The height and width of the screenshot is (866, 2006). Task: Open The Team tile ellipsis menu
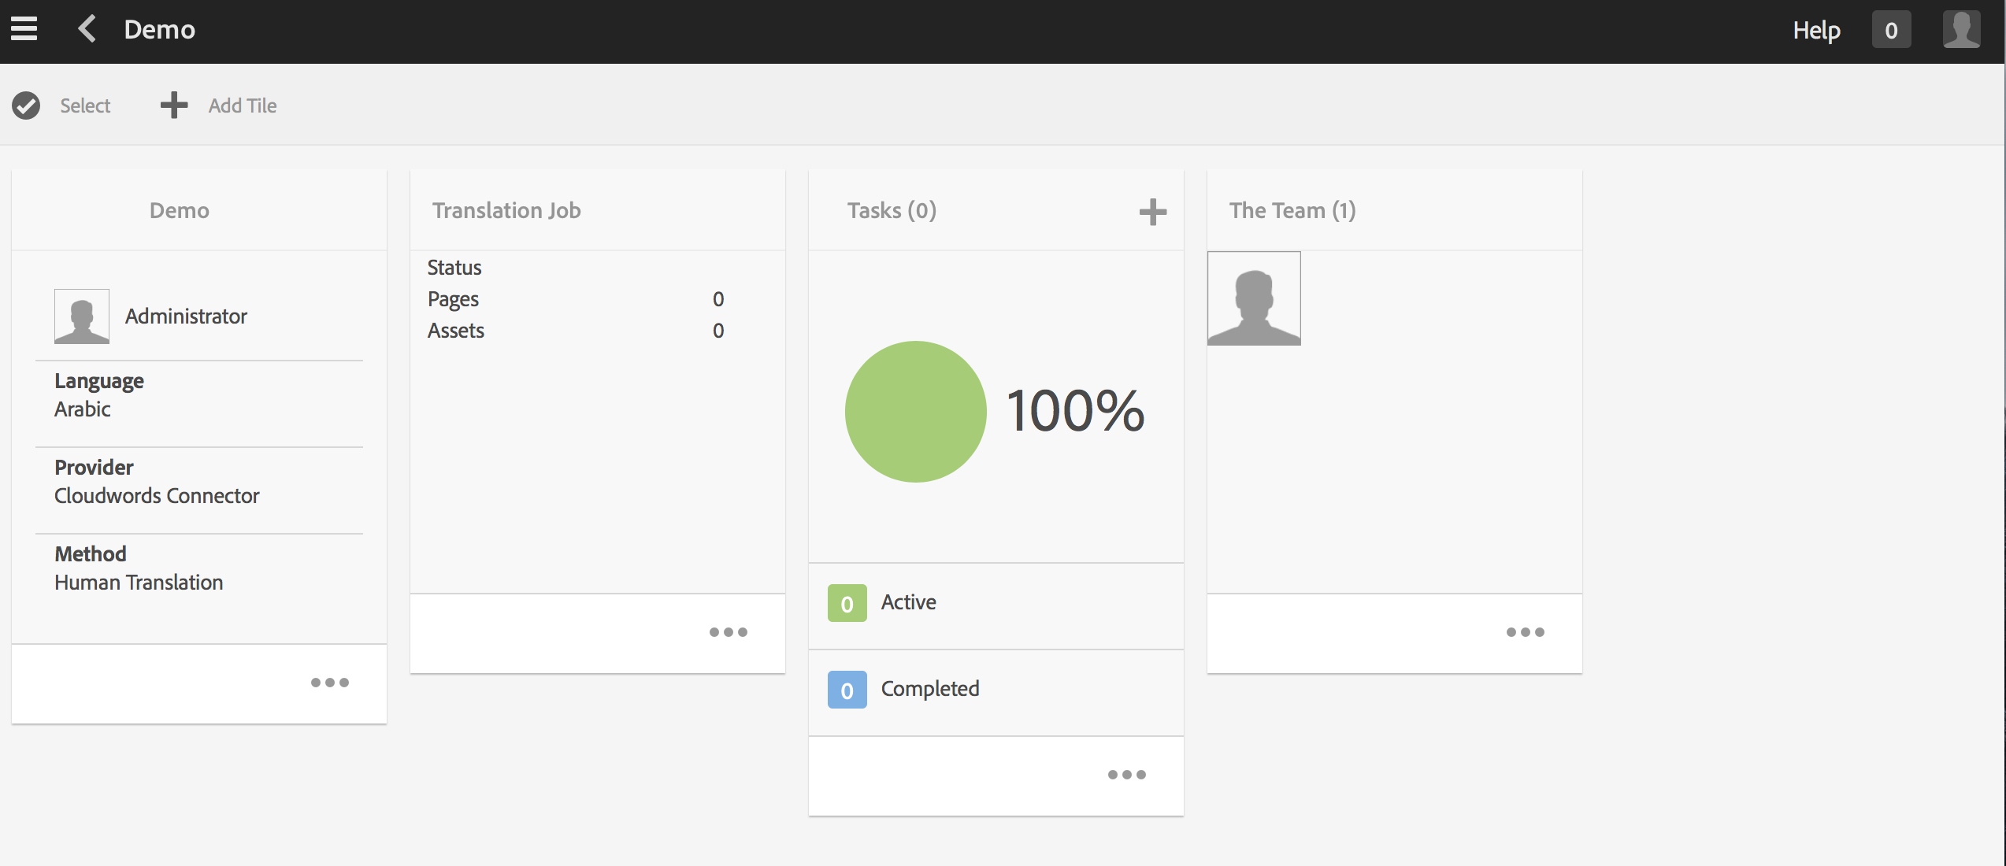(1525, 632)
